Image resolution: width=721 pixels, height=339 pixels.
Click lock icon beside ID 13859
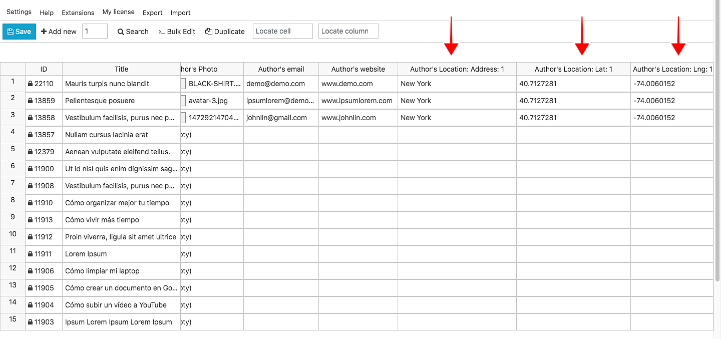click(x=31, y=101)
